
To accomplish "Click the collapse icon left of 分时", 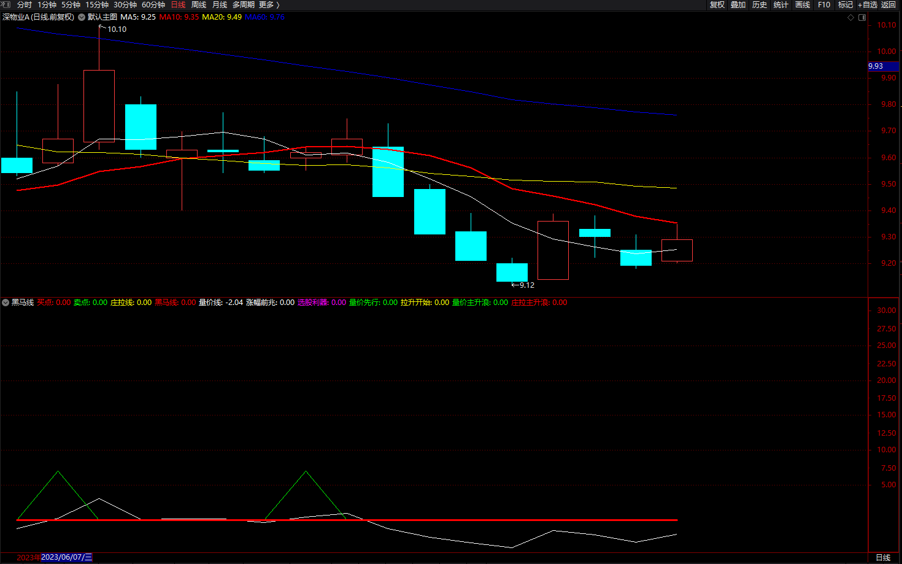I will click(6, 4).
